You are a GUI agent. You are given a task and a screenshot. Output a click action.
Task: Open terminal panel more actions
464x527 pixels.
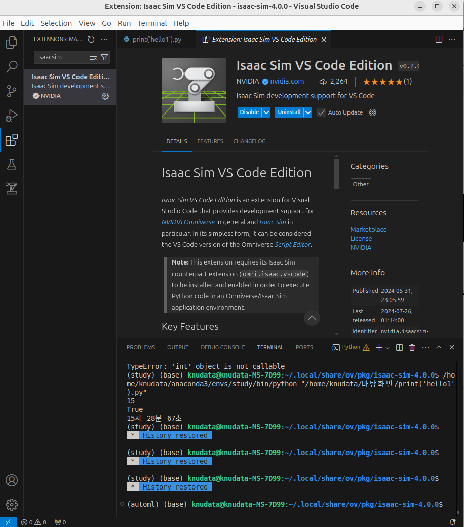426,348
